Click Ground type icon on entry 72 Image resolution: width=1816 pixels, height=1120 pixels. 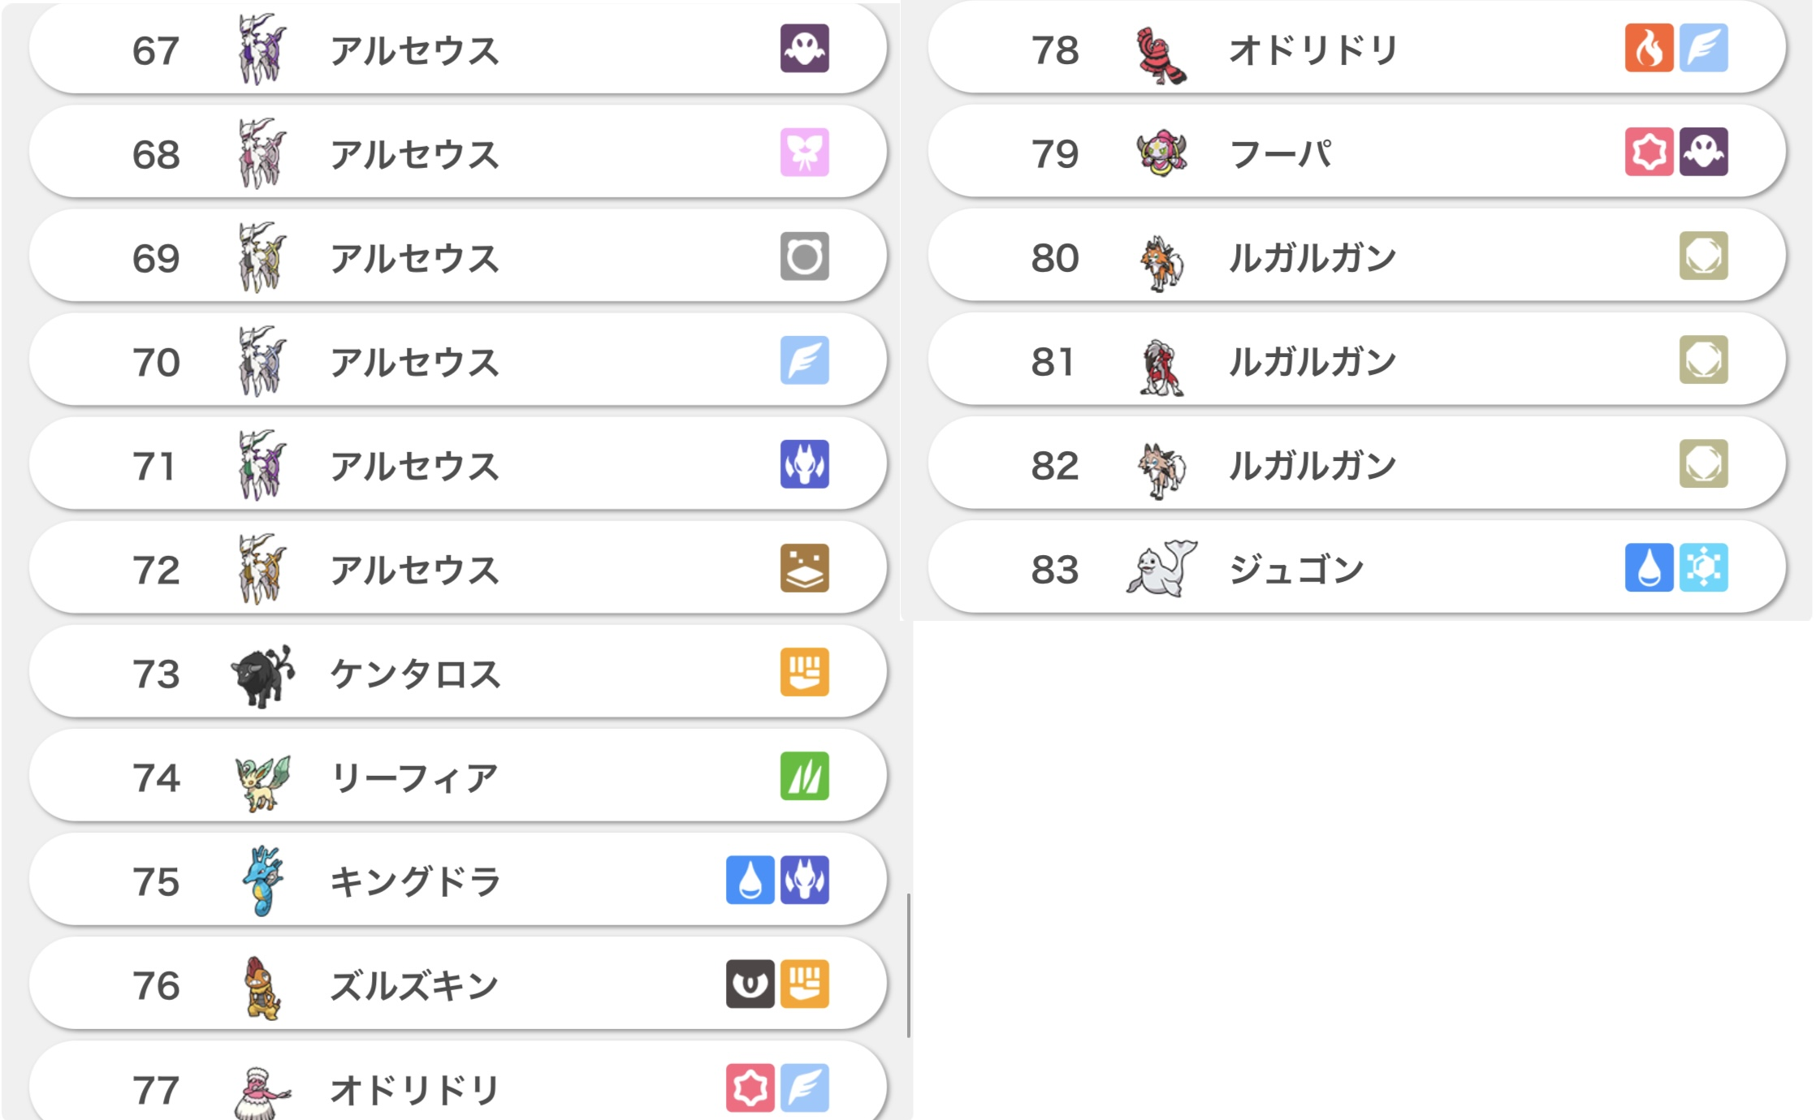pyautogui.click(x=804, y=568)
